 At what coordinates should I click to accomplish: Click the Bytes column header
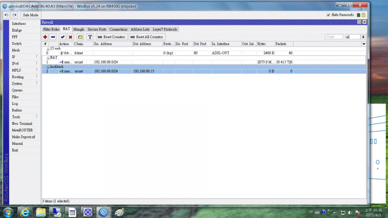tap(266, 44)
